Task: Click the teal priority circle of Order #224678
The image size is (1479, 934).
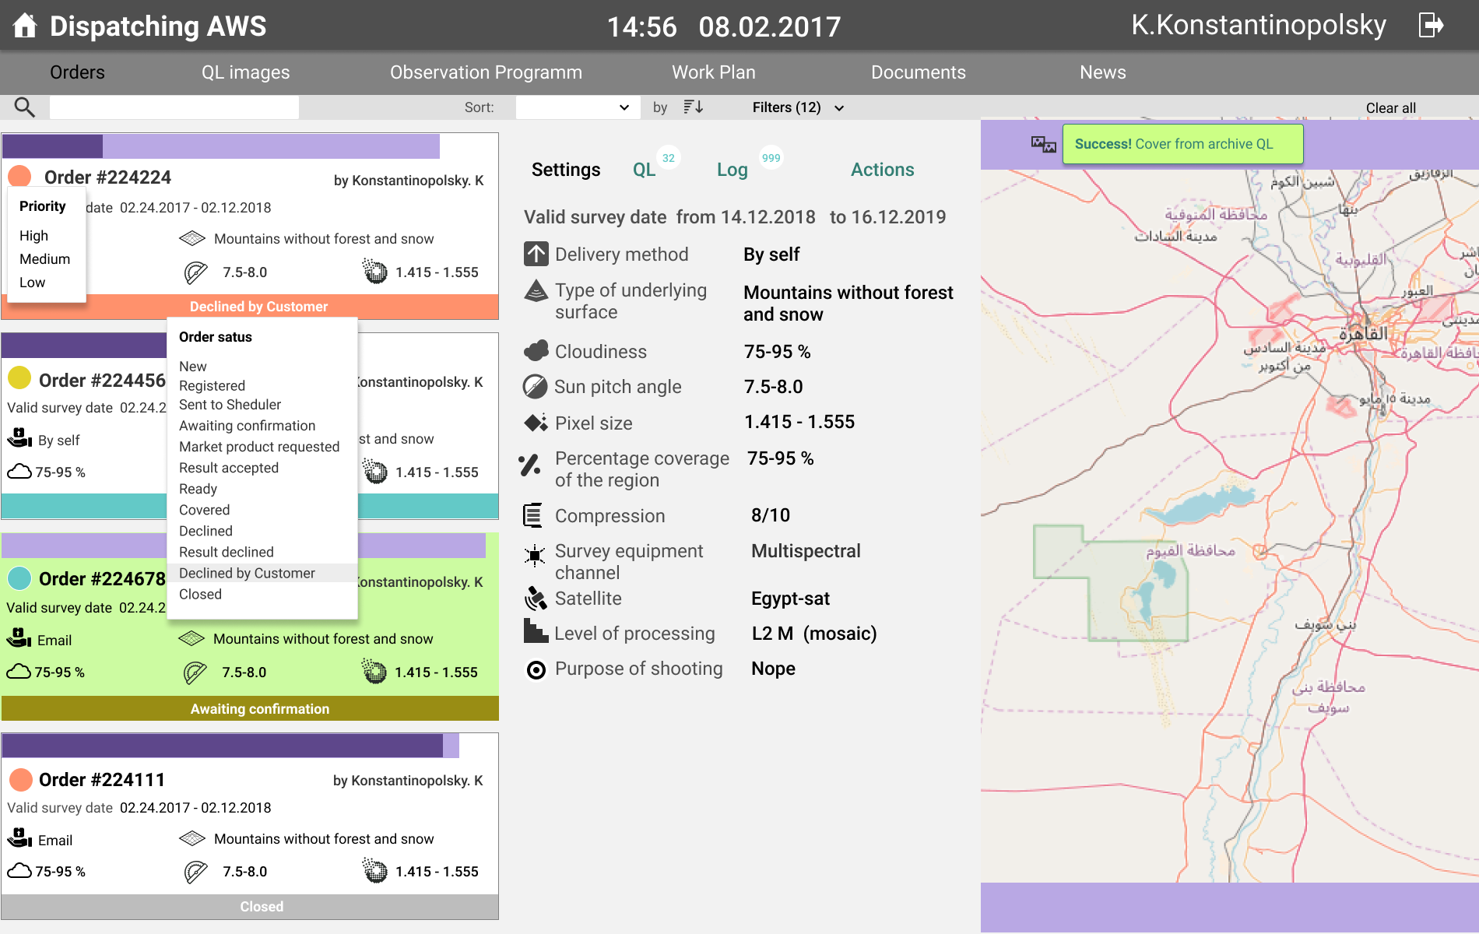Action: pos(19,578)
